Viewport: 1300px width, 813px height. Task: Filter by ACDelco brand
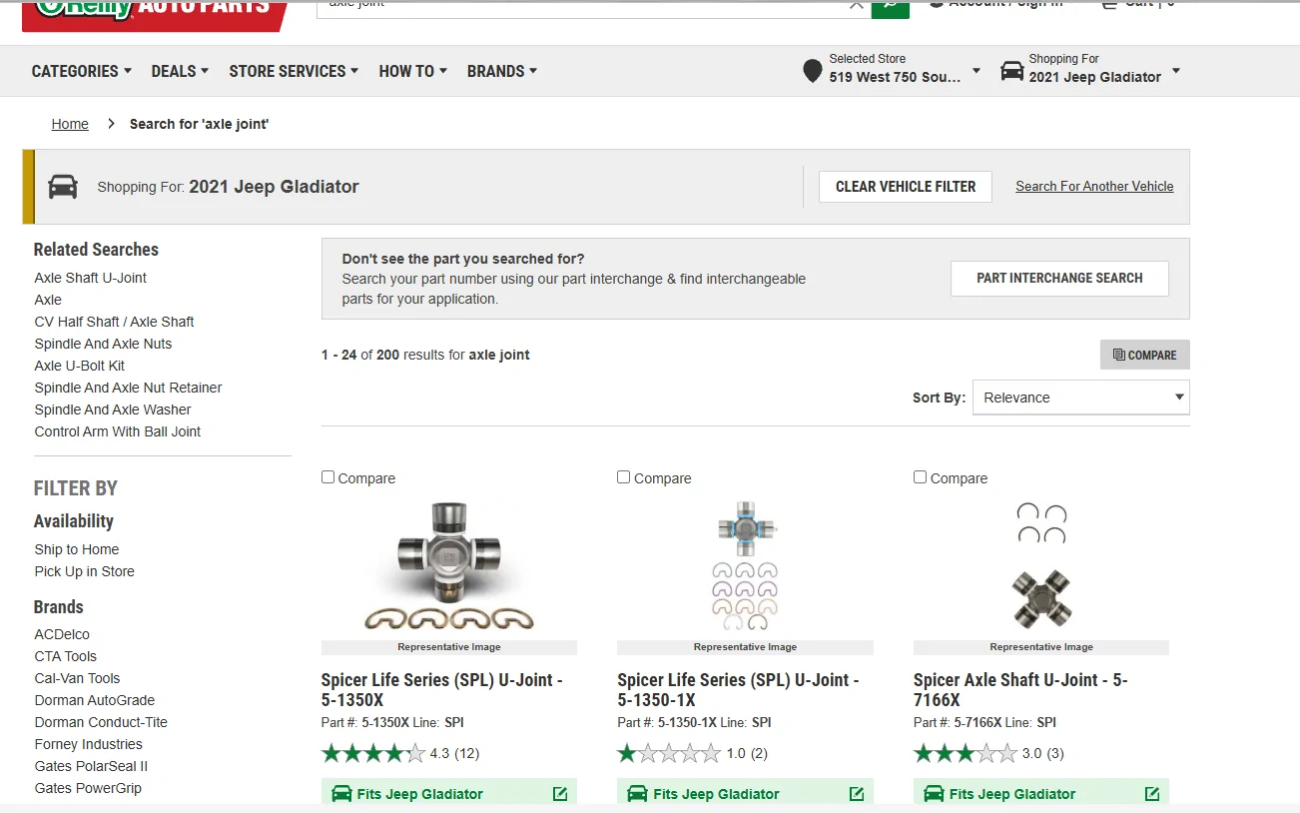point(62,634)
